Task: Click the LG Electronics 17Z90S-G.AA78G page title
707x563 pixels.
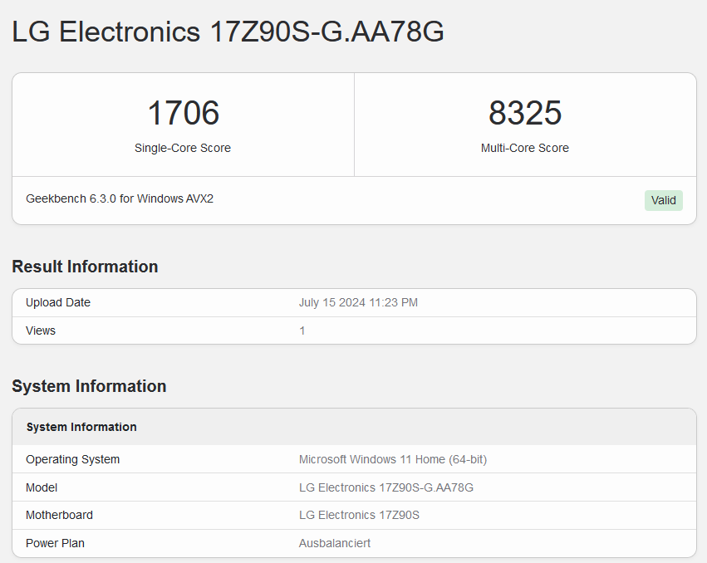Action: [228, 32]
